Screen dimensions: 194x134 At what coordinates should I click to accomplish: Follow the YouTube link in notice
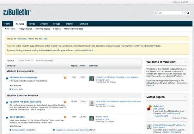coord(43,39)
